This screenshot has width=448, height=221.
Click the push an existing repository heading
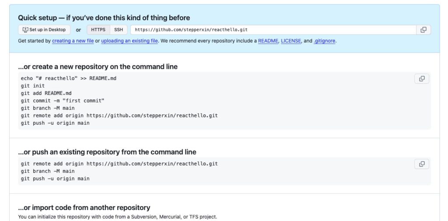pos(107,152)
